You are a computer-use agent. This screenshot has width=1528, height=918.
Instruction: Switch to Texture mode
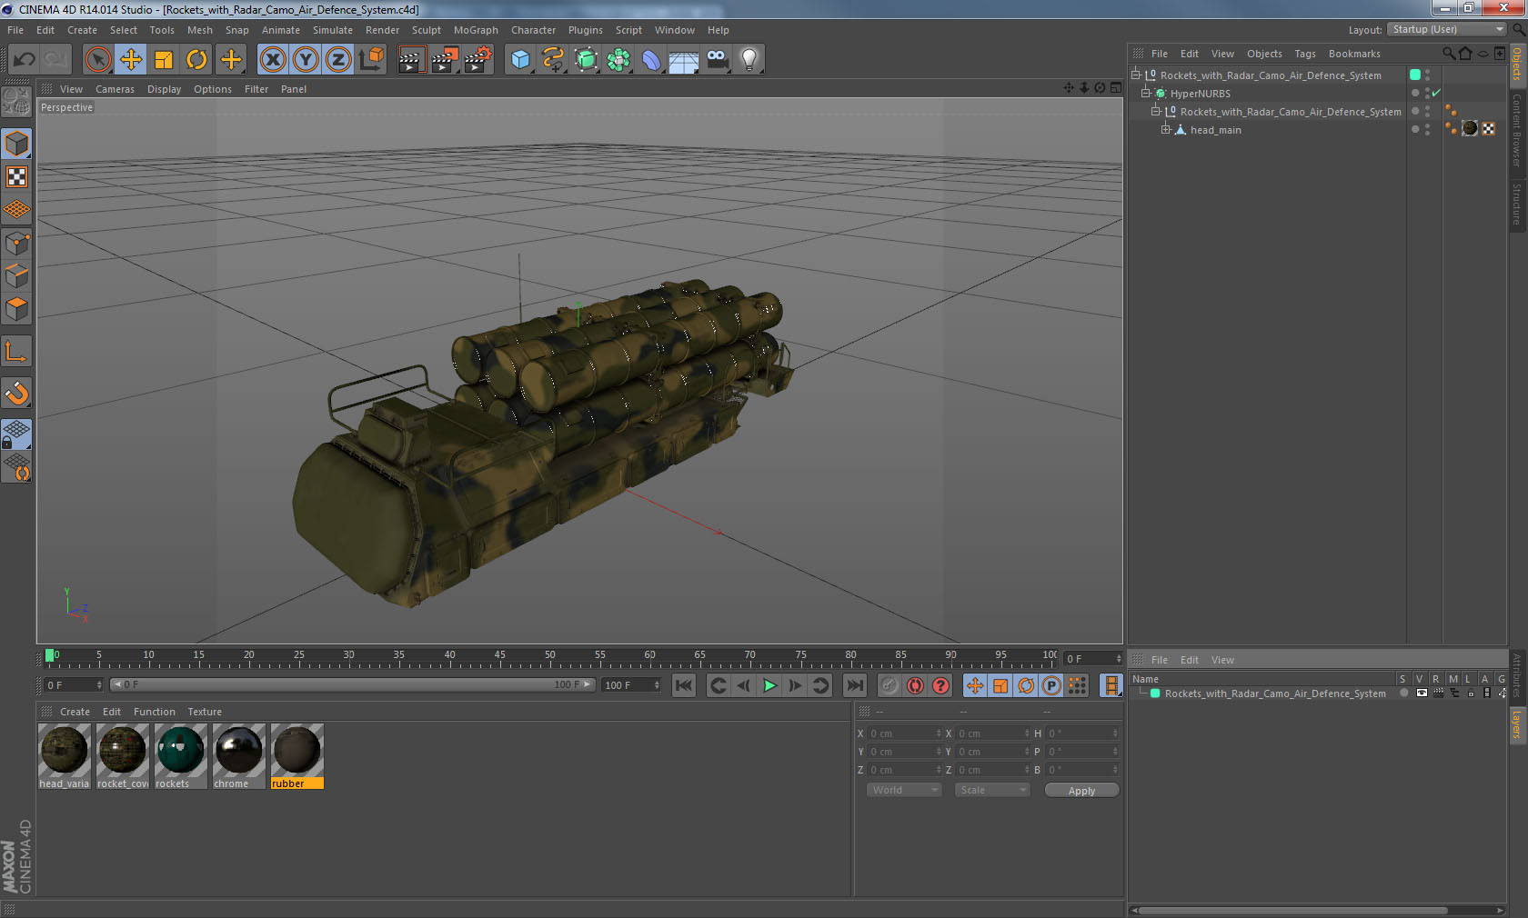point(16,176)
